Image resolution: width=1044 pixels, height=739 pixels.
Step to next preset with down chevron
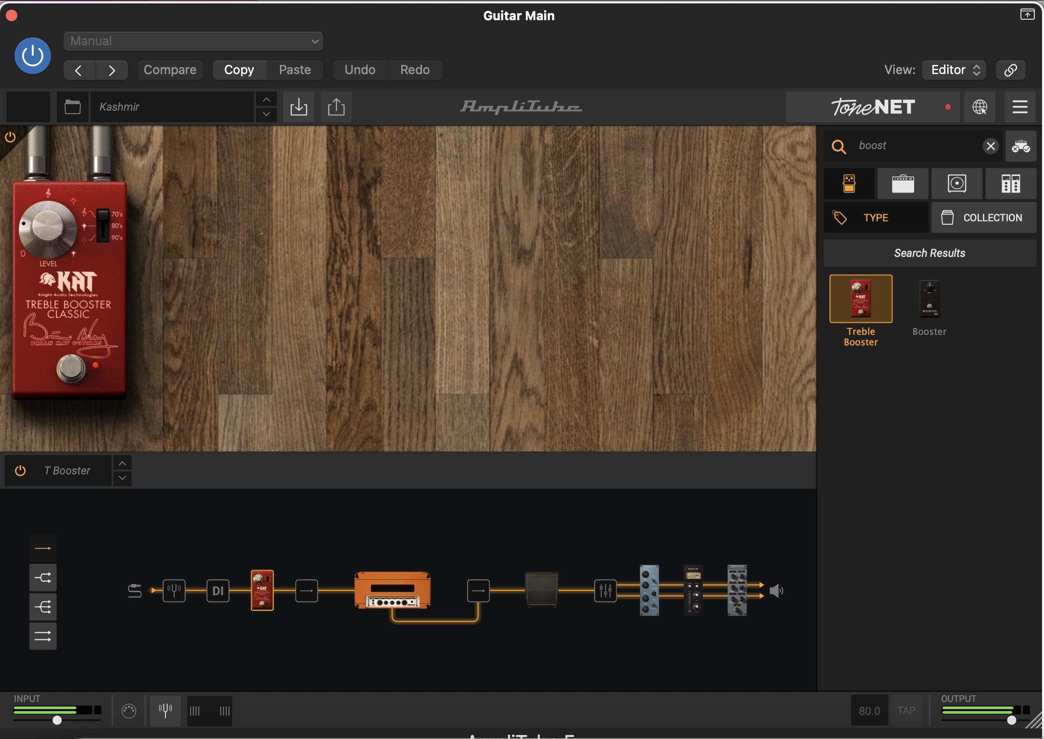(266, 115)
